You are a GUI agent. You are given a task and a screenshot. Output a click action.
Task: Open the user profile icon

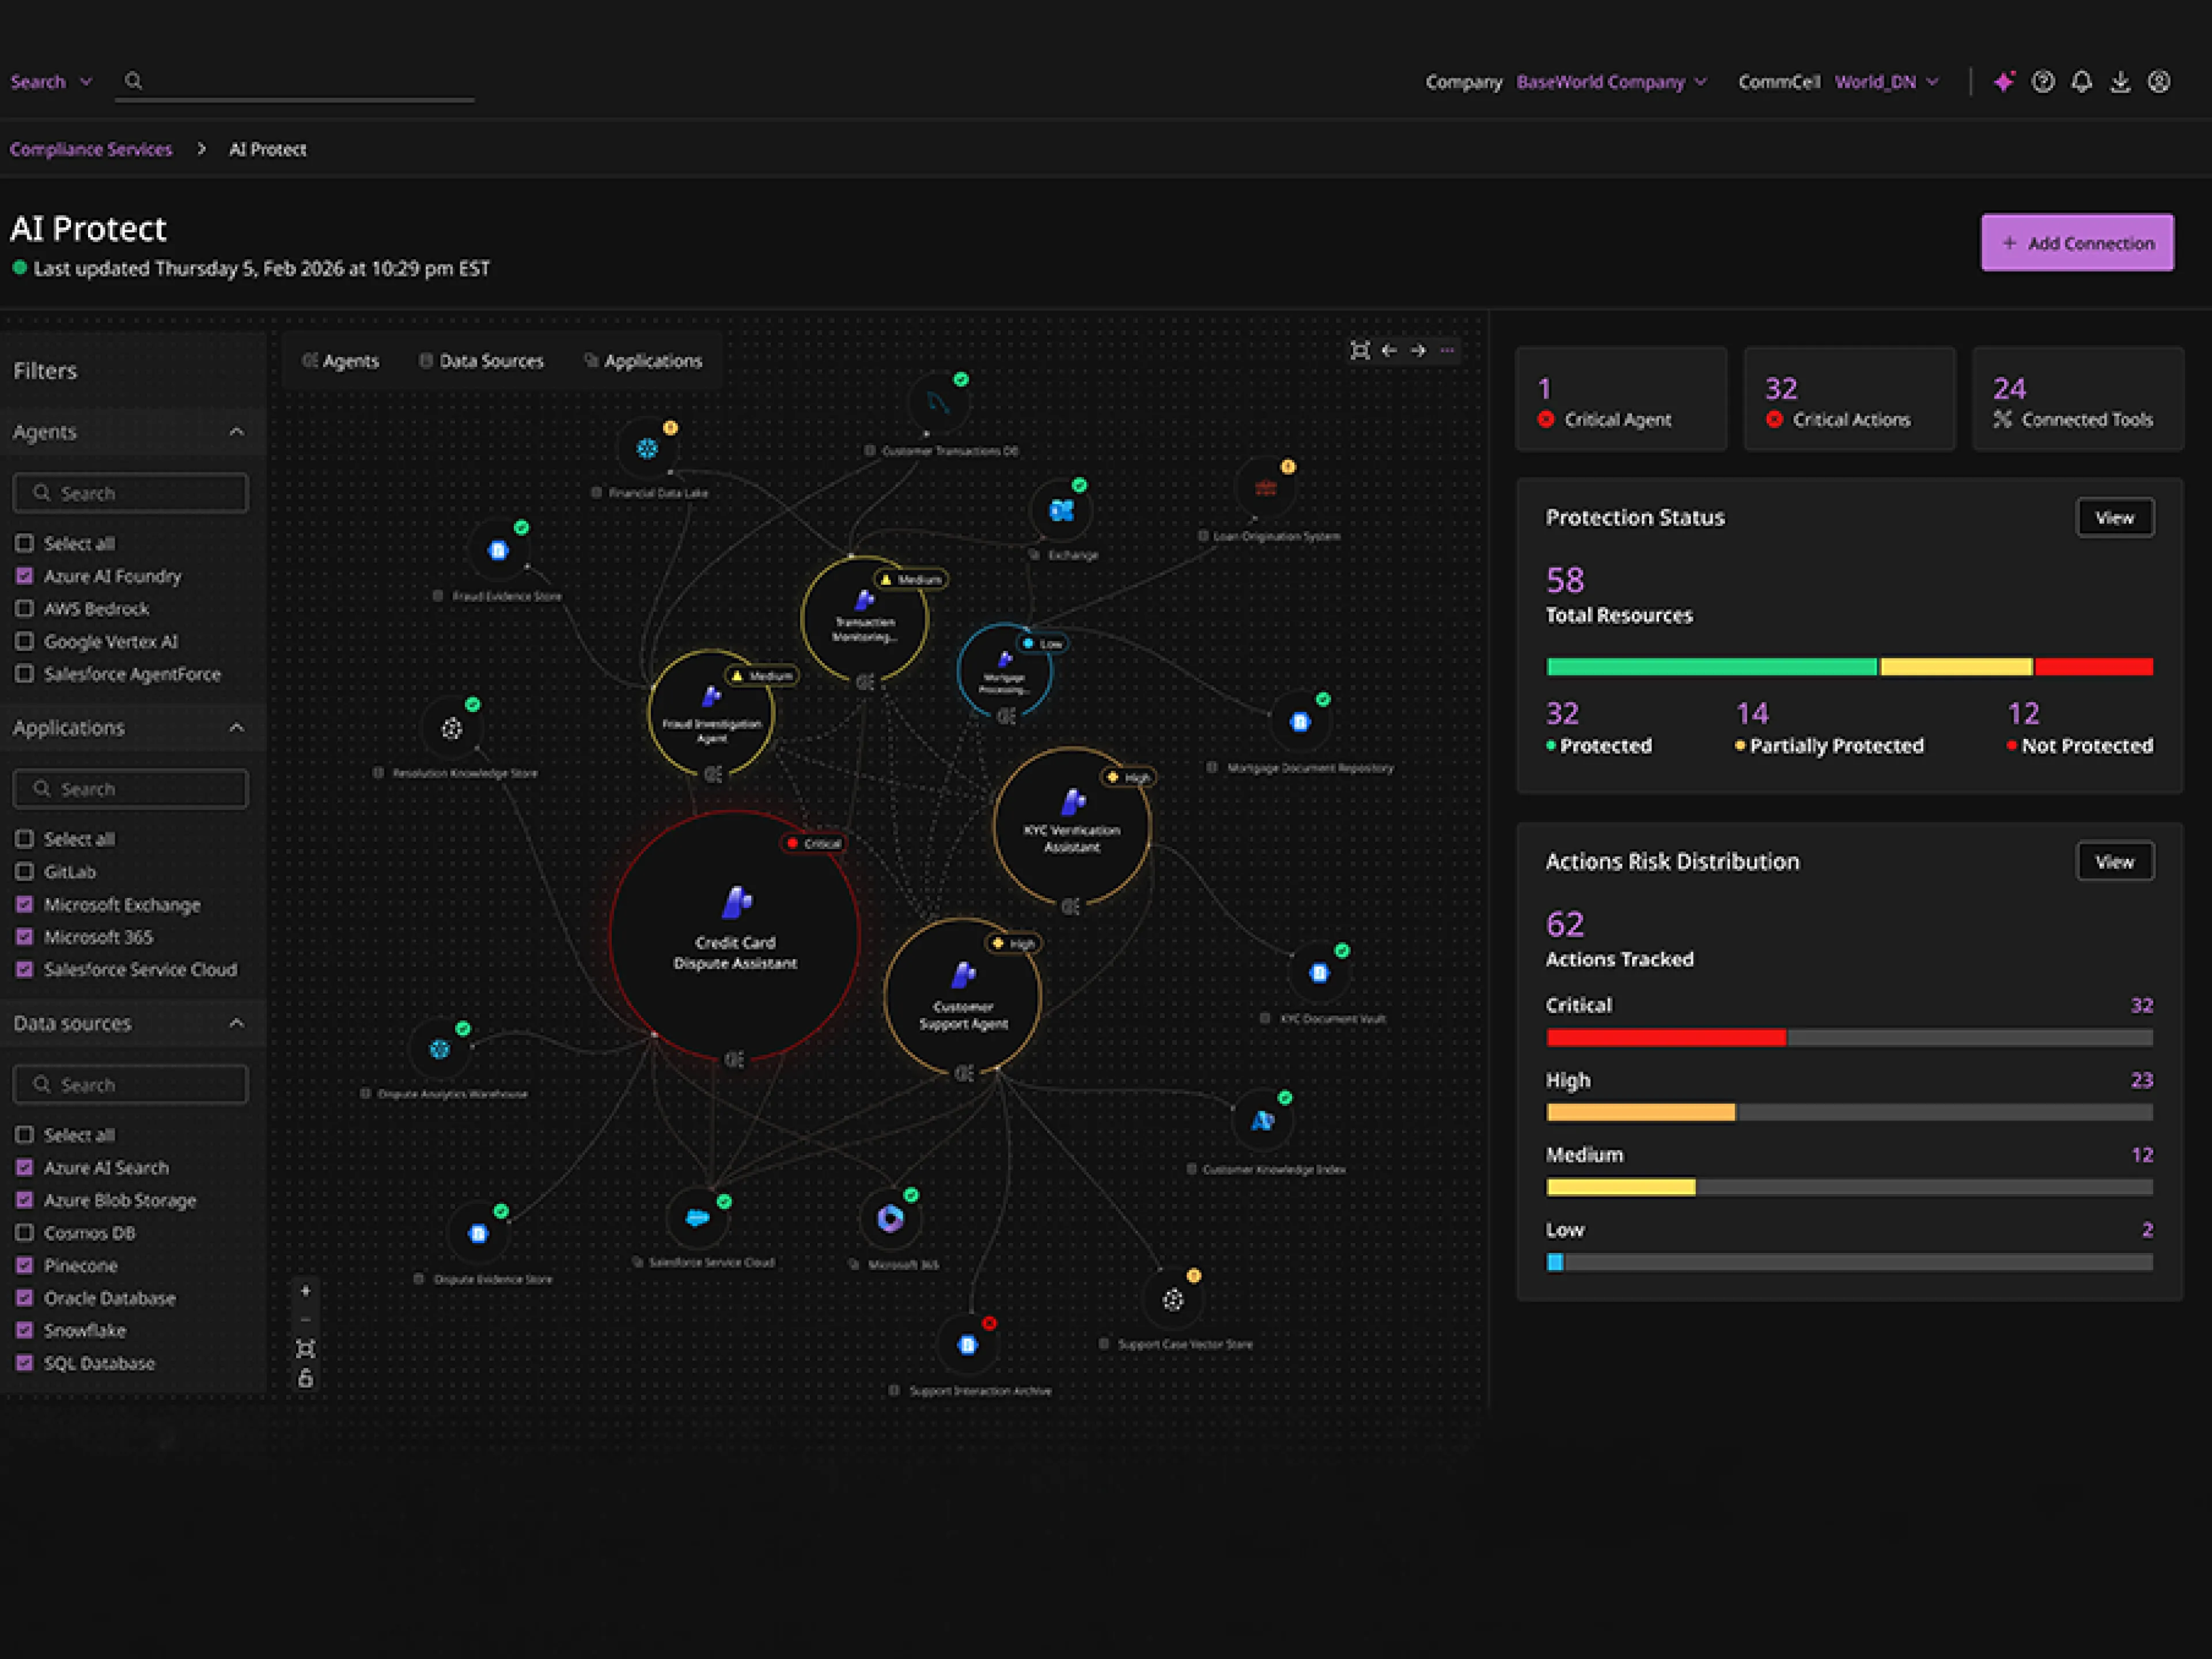(2159, 82)
